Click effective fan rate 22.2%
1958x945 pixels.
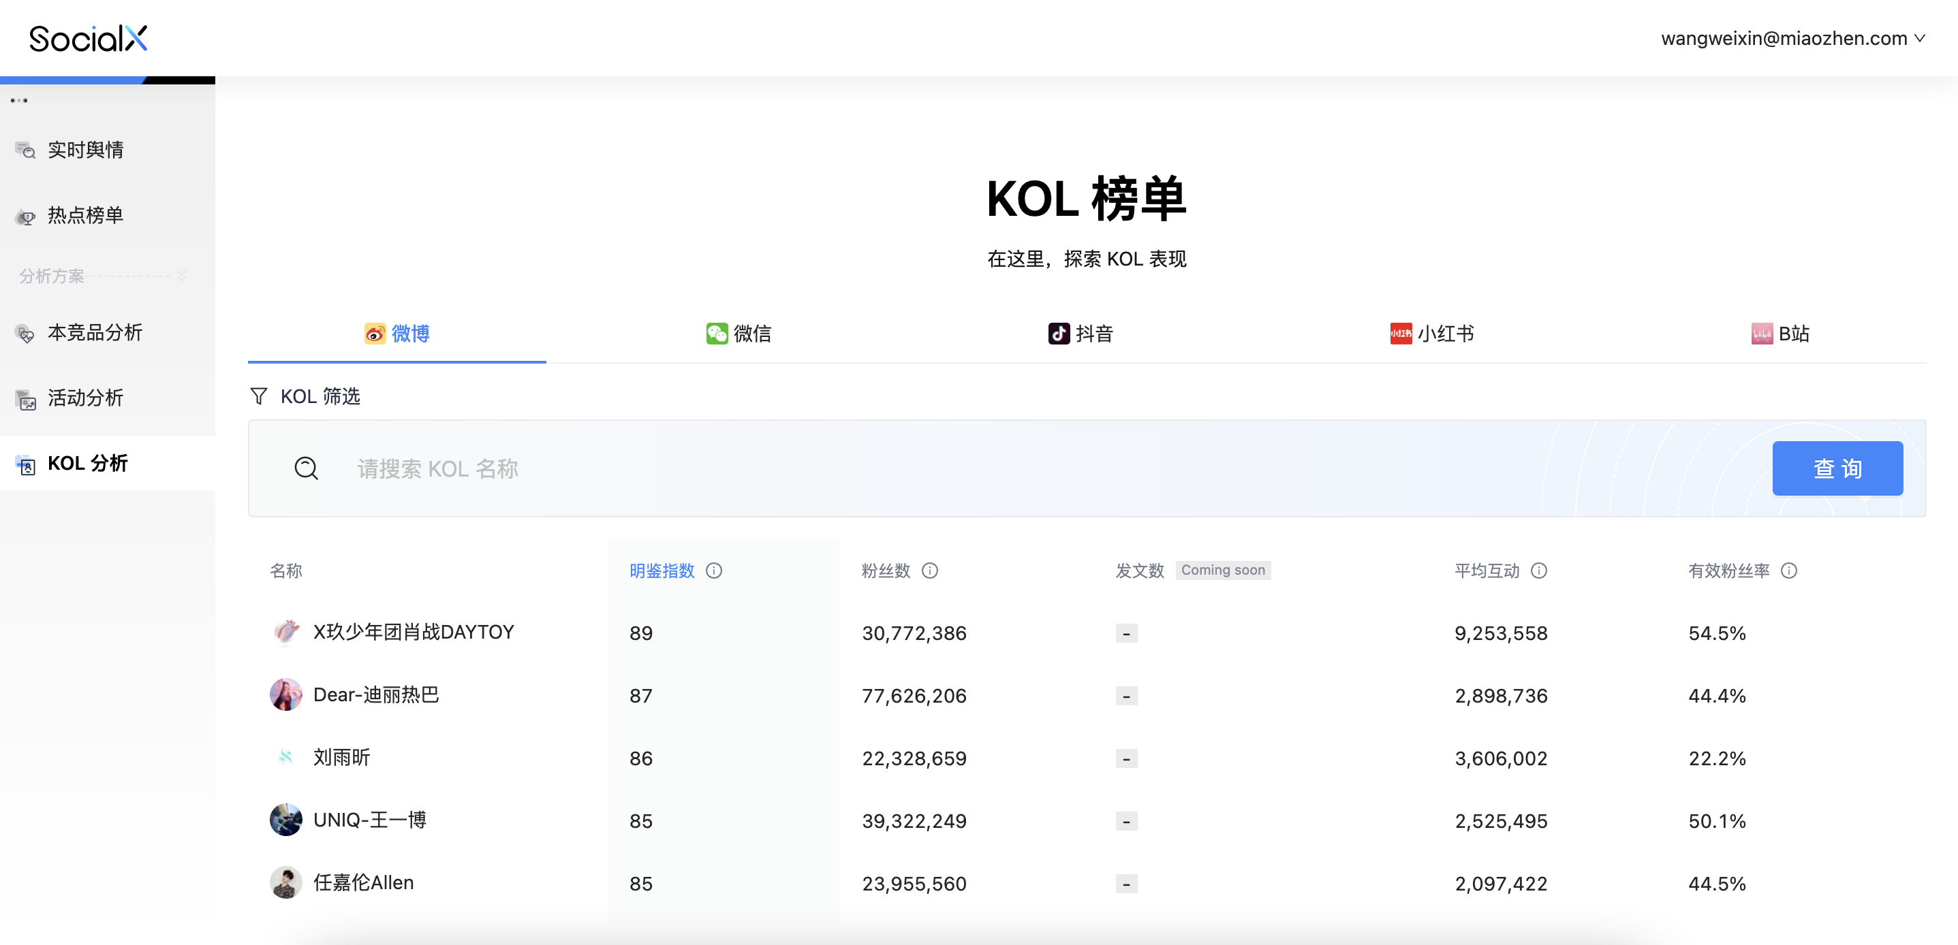click(x=1716, y=758)
